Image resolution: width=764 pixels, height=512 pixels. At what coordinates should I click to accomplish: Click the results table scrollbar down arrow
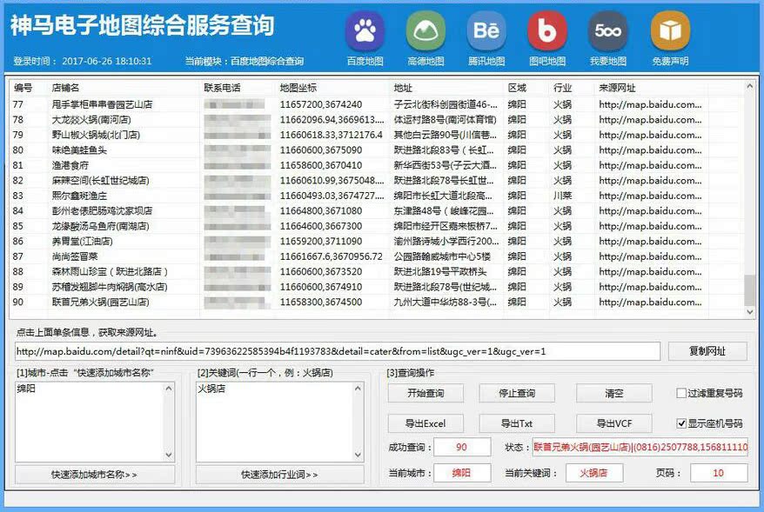[750, 312]
